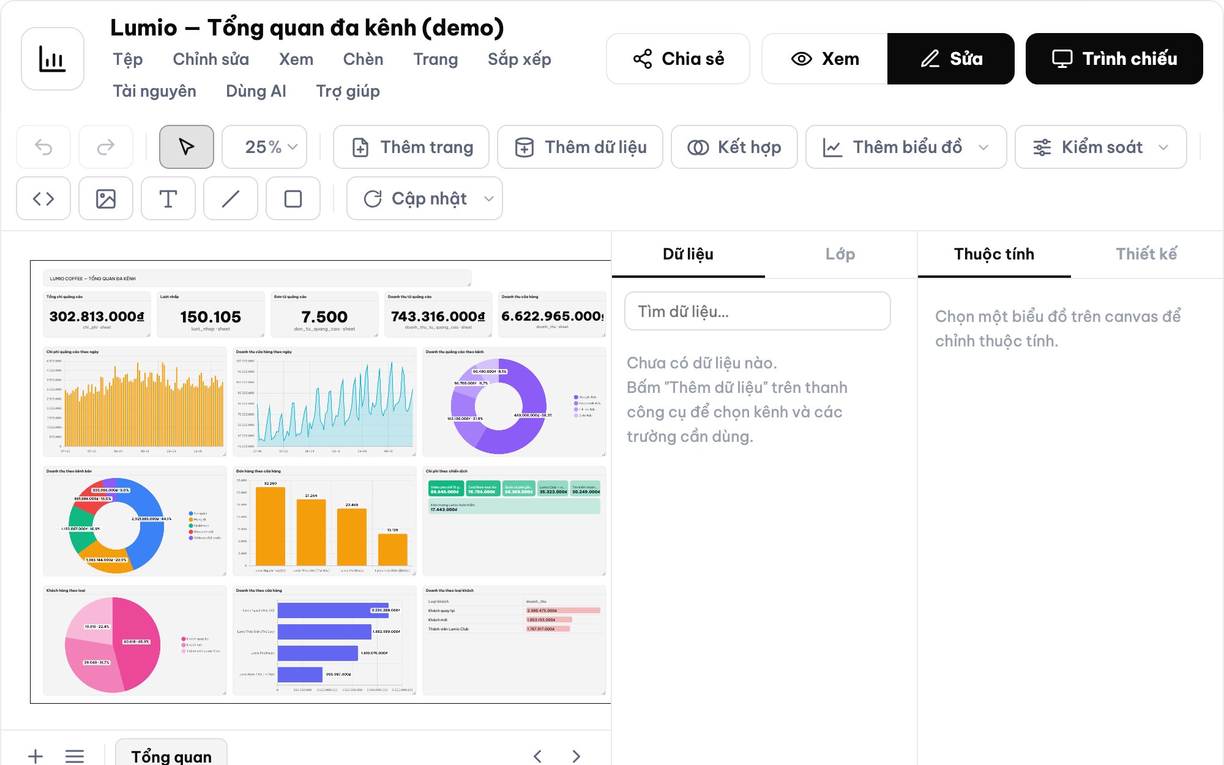
Task: Switch to Xem view mode
Action: (825, 59)
